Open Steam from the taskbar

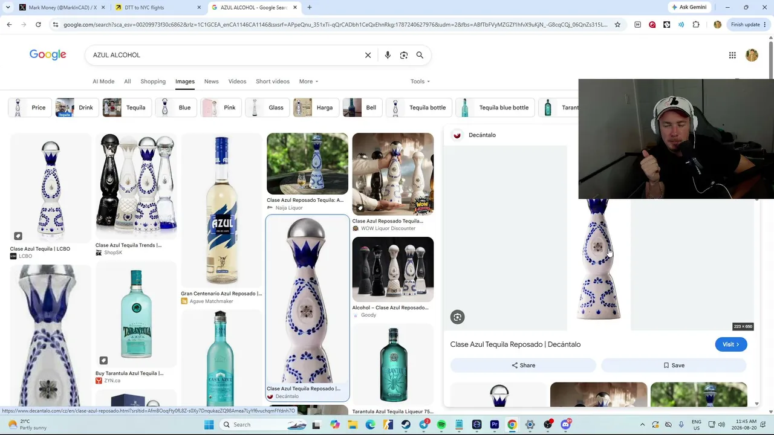tap(406, 425)
